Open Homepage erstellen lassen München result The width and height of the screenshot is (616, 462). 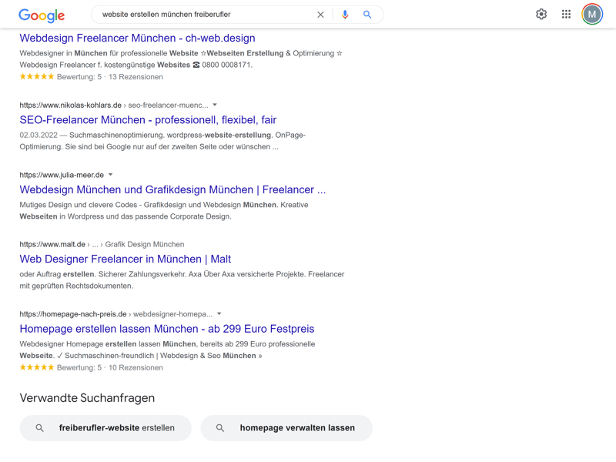(x=167, y=329)
